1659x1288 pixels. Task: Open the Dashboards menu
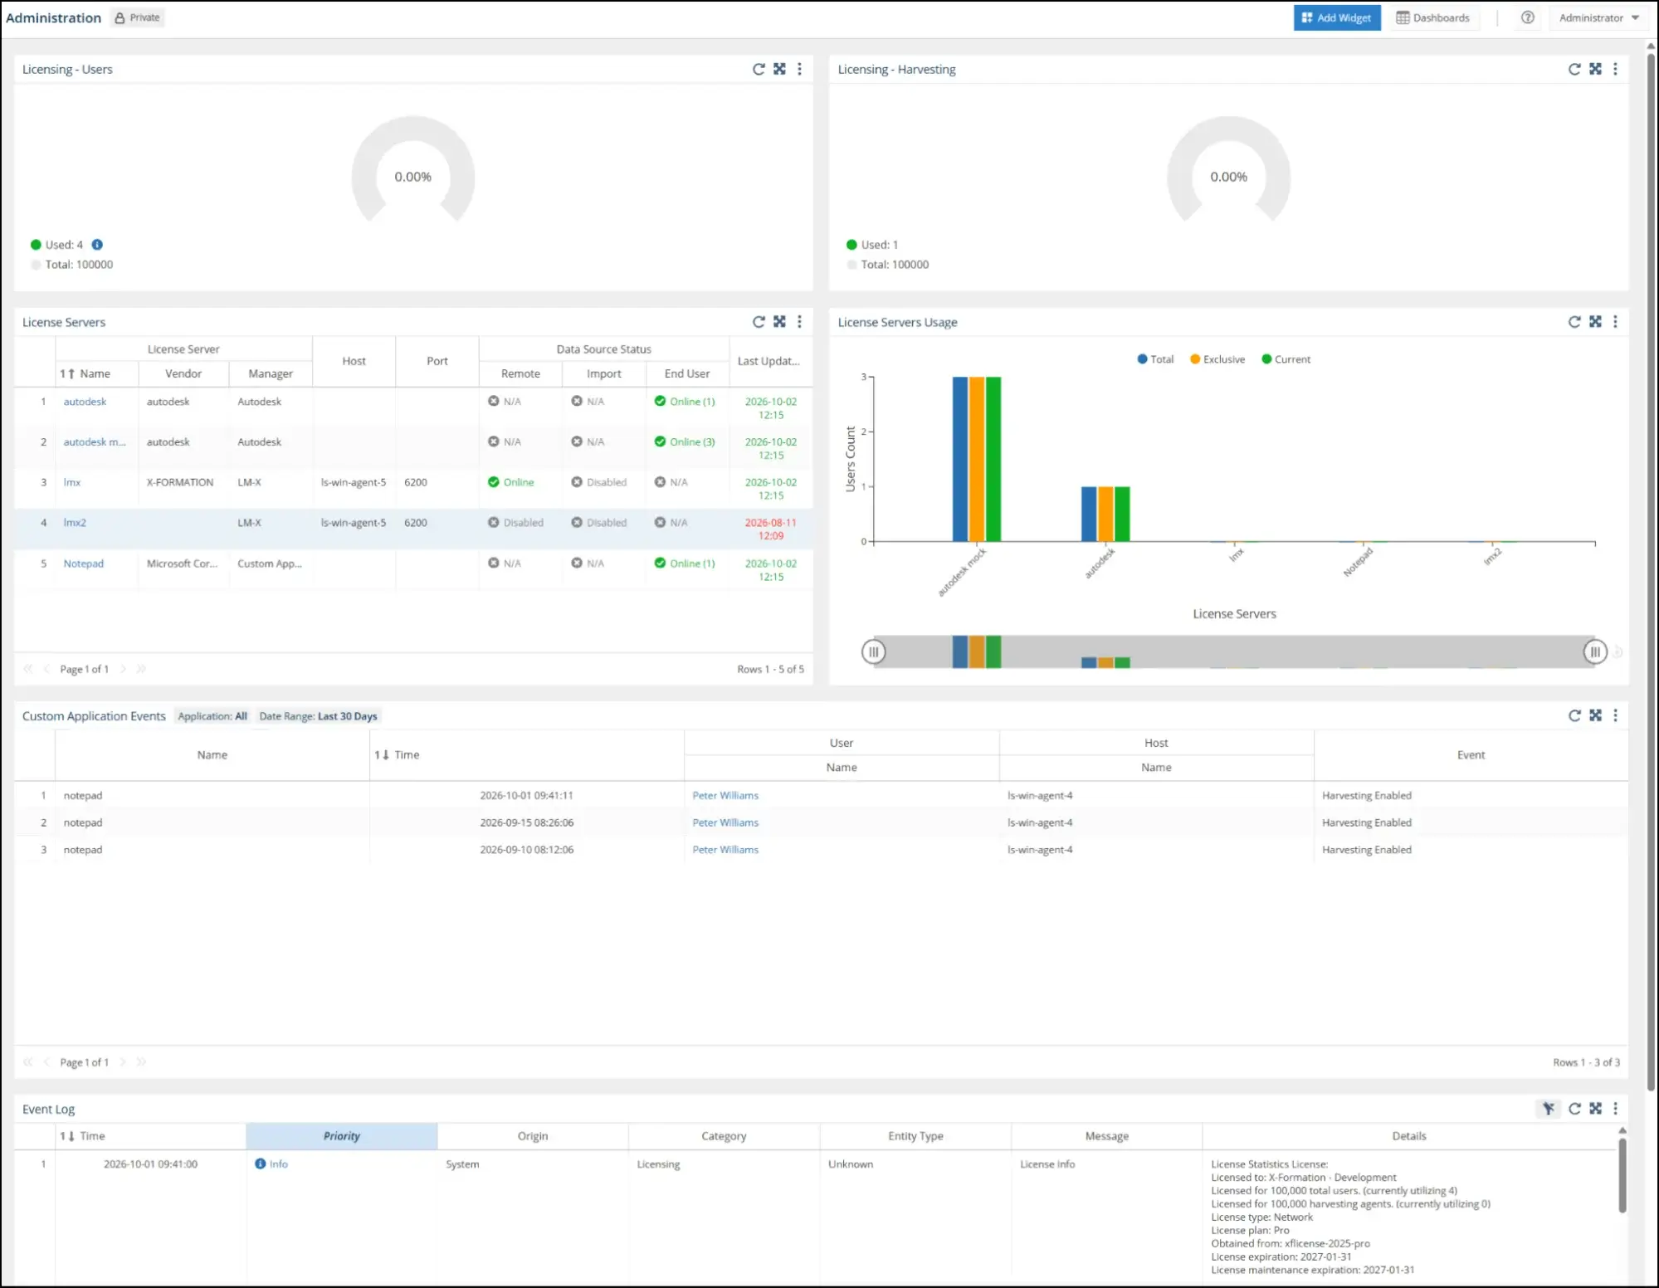point(1432,17)
